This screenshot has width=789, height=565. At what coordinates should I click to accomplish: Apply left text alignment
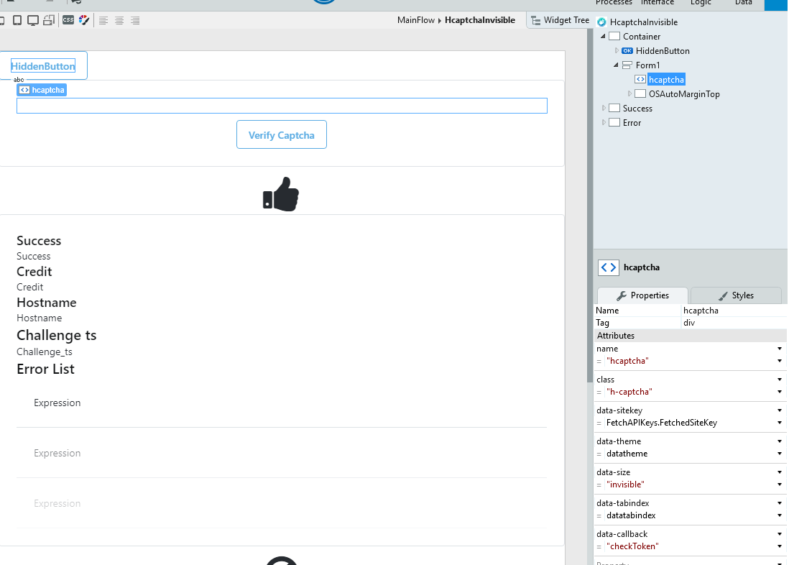pos(103,20)
